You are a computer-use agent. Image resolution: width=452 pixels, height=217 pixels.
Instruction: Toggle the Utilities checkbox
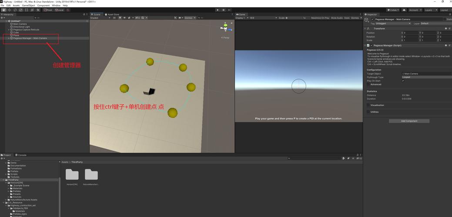click(368, 112)
